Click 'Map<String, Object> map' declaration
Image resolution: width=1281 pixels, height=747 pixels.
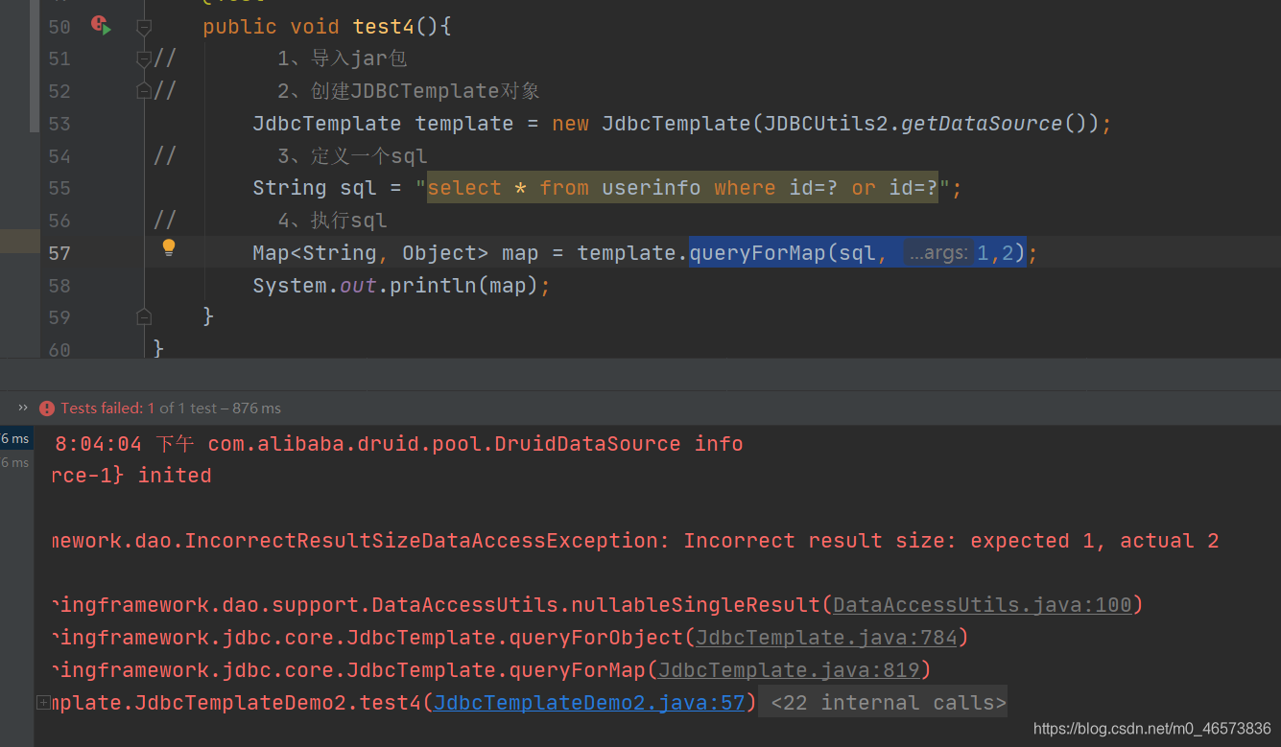[x=395, y=253]
